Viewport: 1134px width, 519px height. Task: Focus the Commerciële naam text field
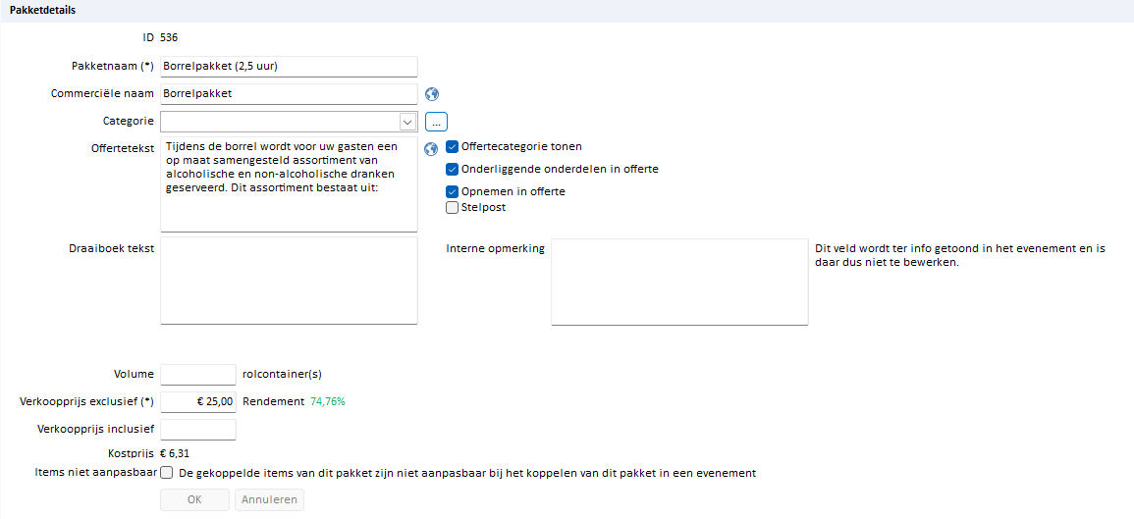(290, 93)
